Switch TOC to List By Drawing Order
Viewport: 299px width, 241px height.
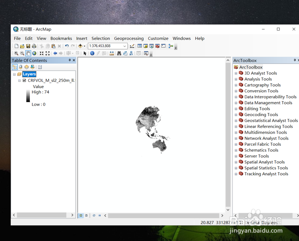pos(15,67)
